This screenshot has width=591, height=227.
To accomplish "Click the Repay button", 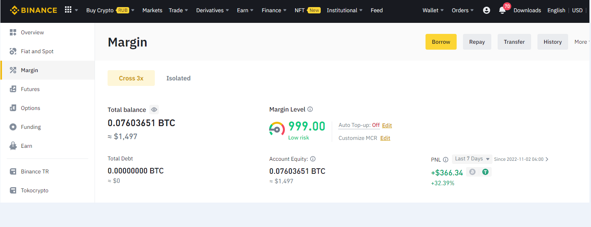I will click(477, 42).
